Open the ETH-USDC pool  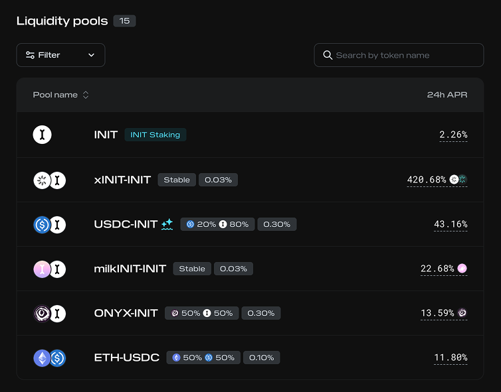126,358
